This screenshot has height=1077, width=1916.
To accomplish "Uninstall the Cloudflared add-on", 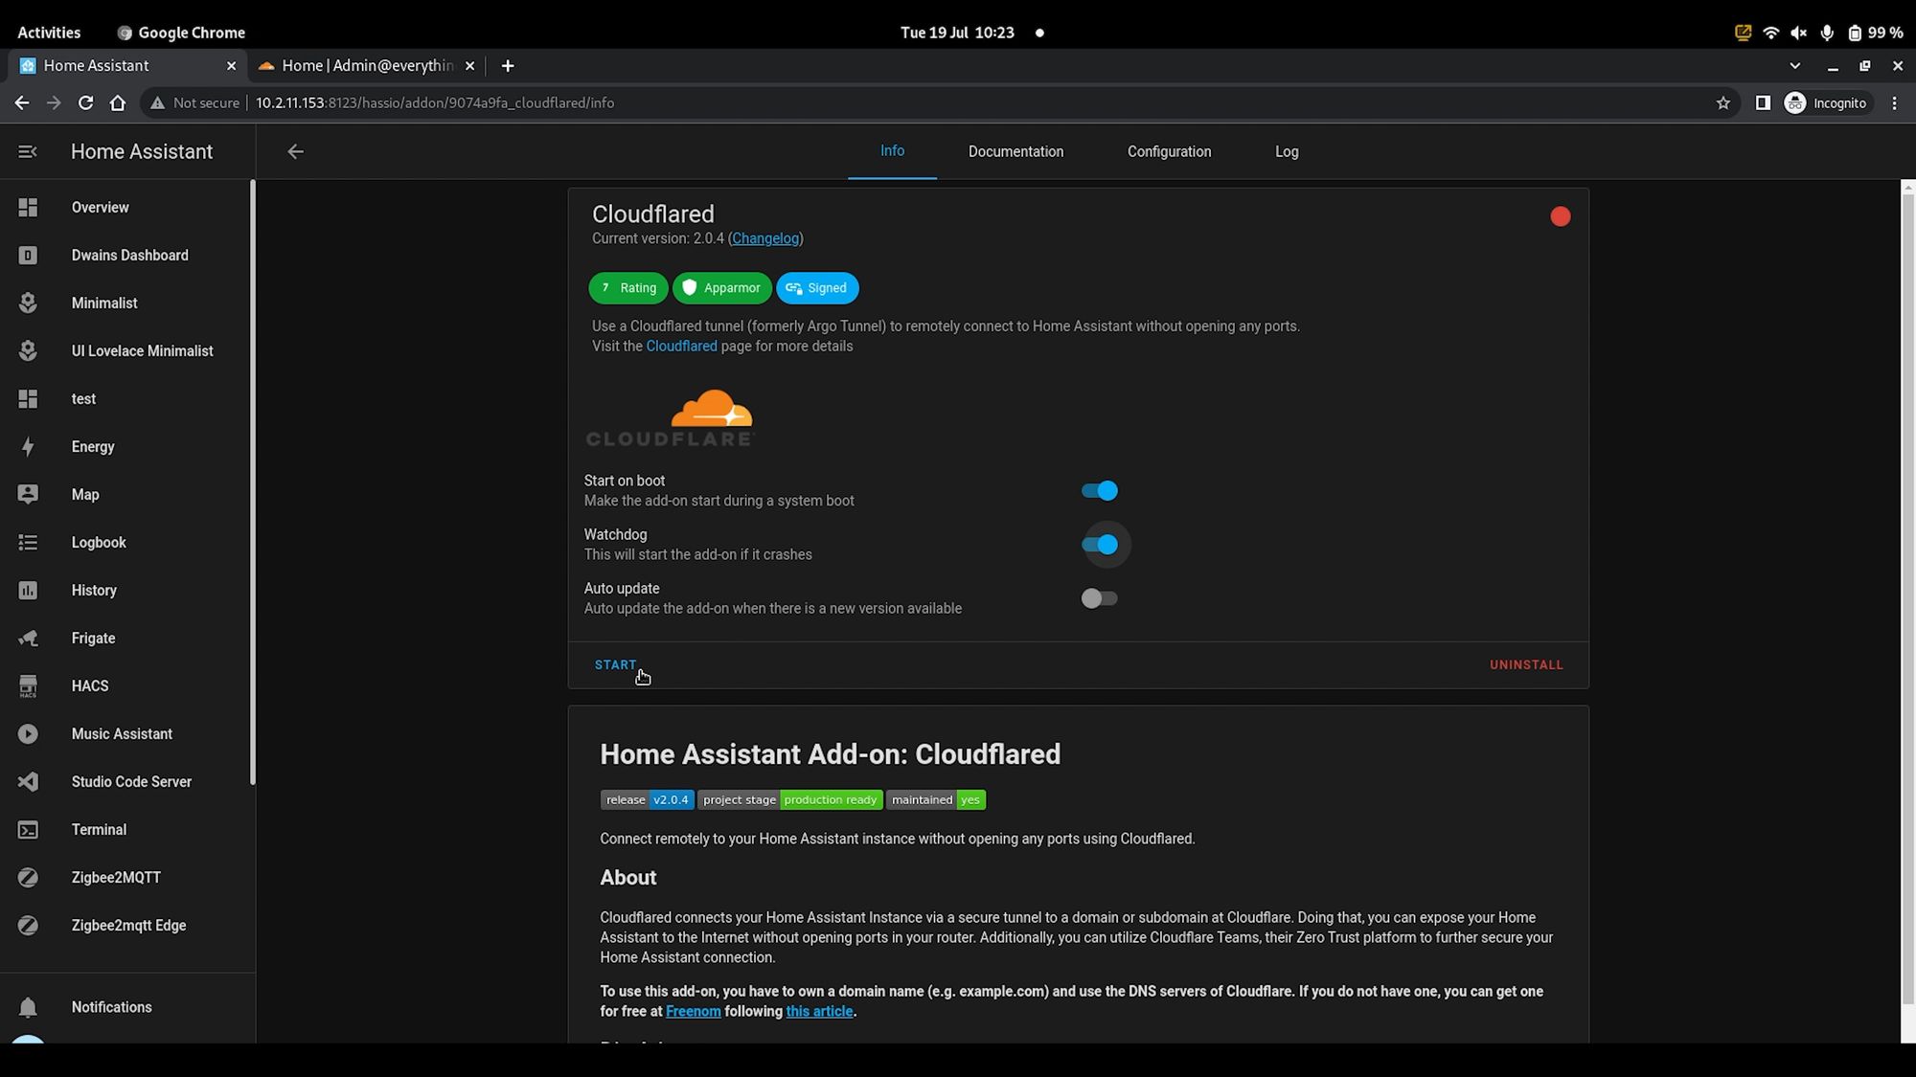I will point(1526,664).
